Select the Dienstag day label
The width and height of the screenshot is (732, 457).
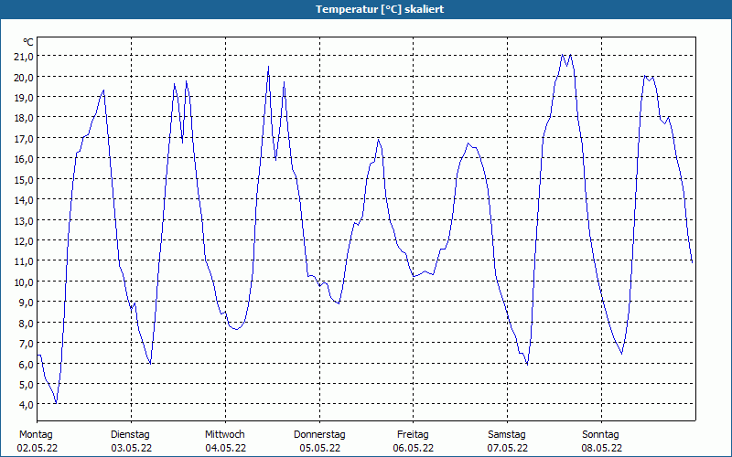[x=130, y=435]
